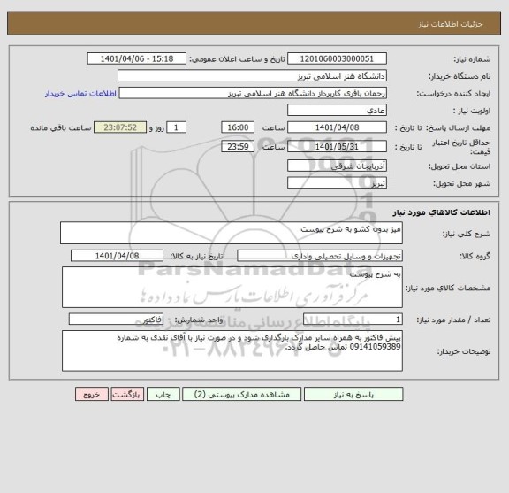This screenshot has height=493, width=509.
Task: Click quantity field showing 1
Action: pyautogui.click(x=353, y=320)
